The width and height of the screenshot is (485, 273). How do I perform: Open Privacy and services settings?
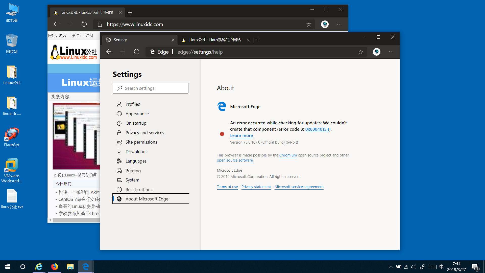click(x=151, y=133)
